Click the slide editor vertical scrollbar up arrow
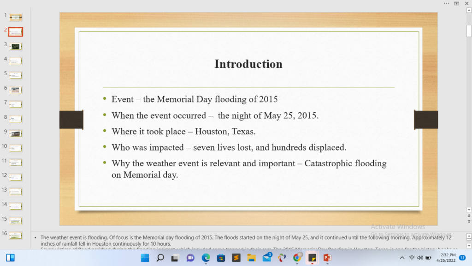The width and height of the screenshot is (472, 266). [469, 15]
